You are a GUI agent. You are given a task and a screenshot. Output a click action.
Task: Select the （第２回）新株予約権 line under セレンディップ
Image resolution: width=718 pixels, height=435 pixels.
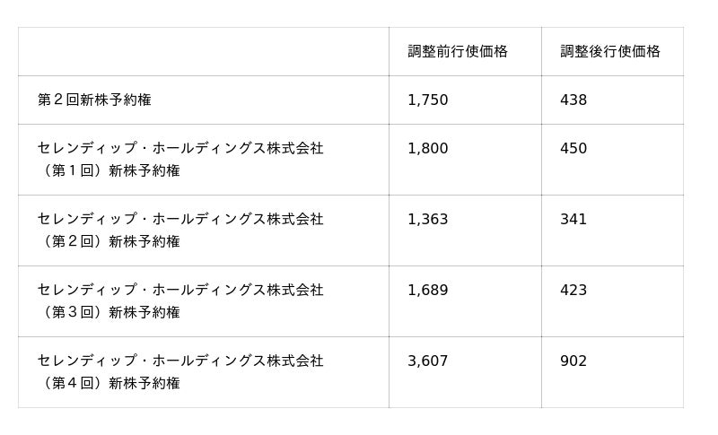click(109, 241)
